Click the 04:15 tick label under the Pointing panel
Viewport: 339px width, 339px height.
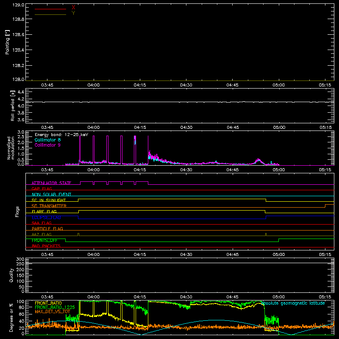(x=140, y=85)
